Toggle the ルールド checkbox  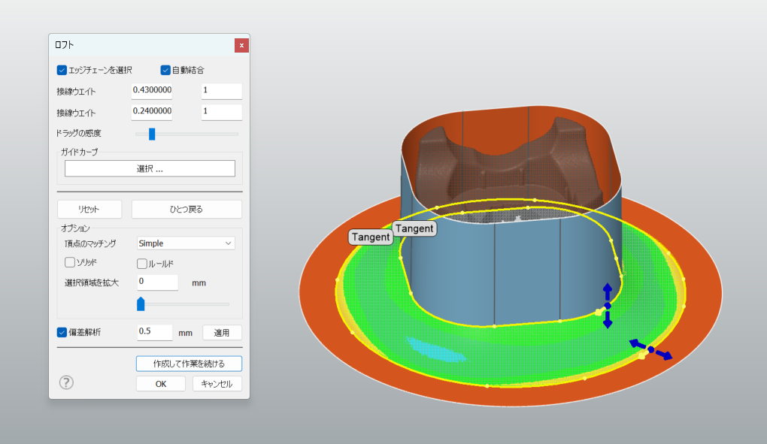tap(142, 263)
